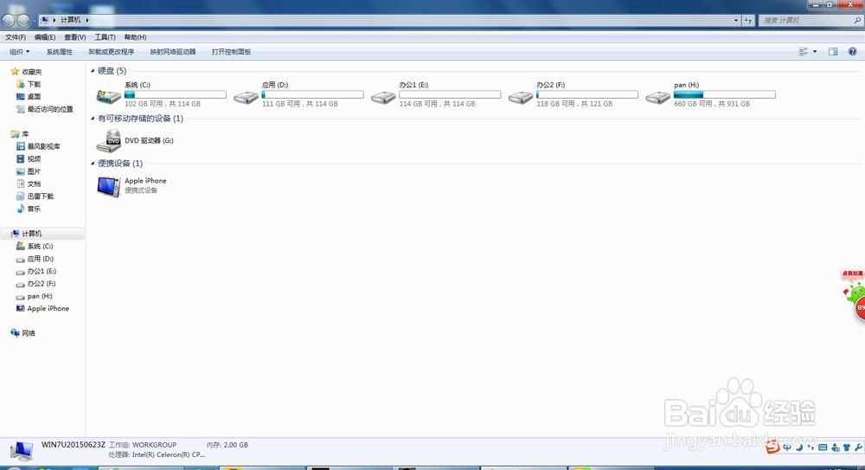Viewport: 865px width, 470px height.
Task: Click the Sogou S input method icon
Action: 772,447
